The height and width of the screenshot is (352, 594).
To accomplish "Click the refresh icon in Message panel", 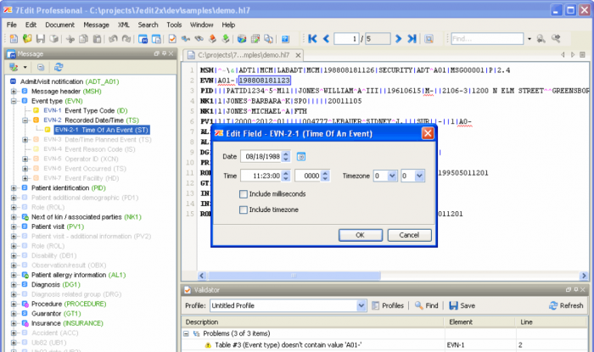I will 59,67.
